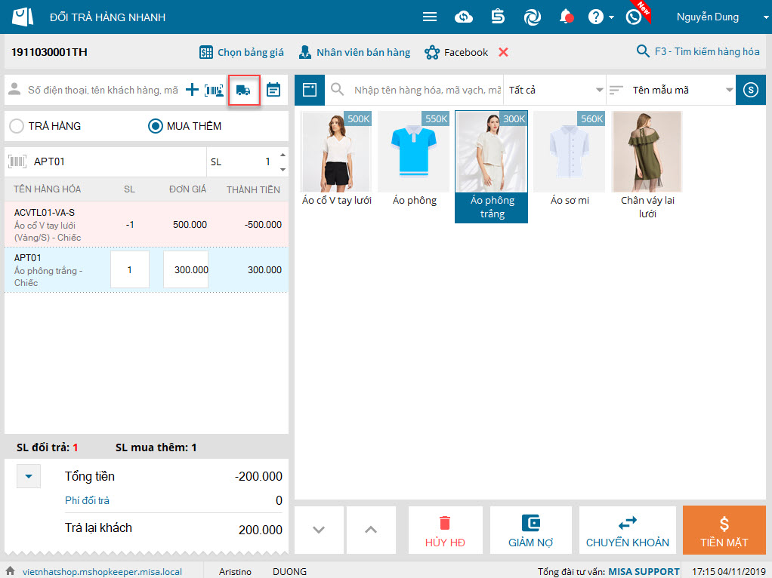The width and height of the screenshot is (772, 578).
Task: Click Nhân viên bán hàng button
Action: click(x=355, y=52)
